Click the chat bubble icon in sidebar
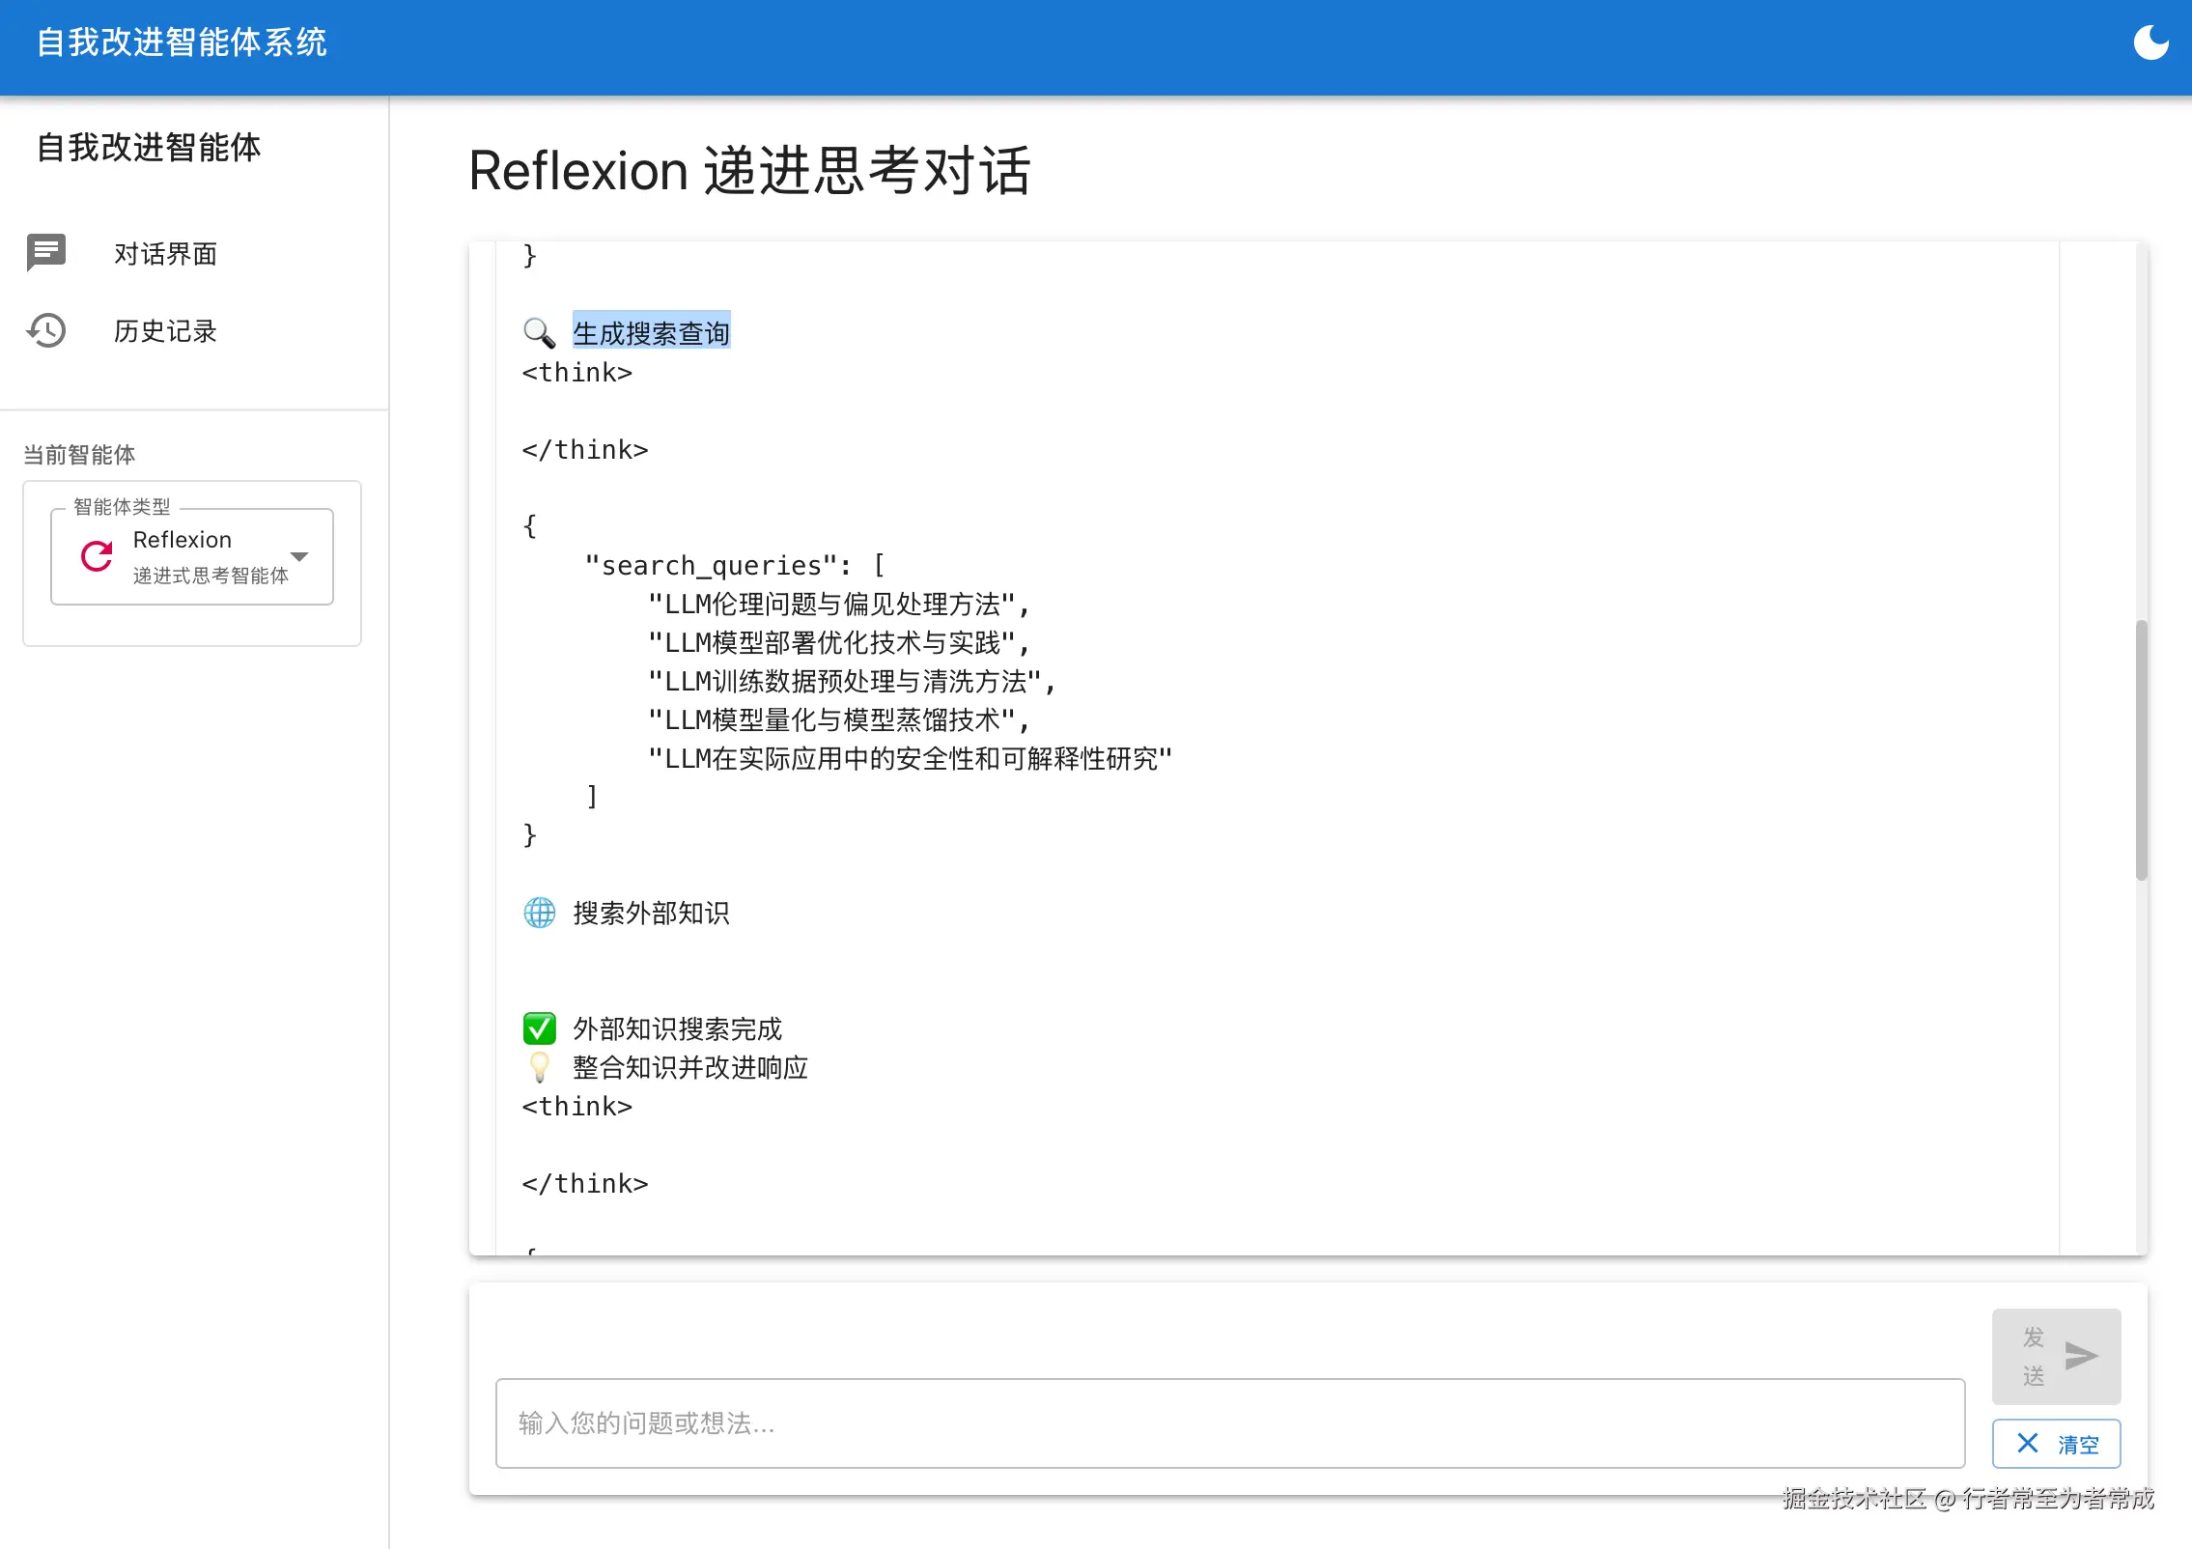Image resolution: width=2192 pixels, height=1549 pixels. click(x=46, y=253)
